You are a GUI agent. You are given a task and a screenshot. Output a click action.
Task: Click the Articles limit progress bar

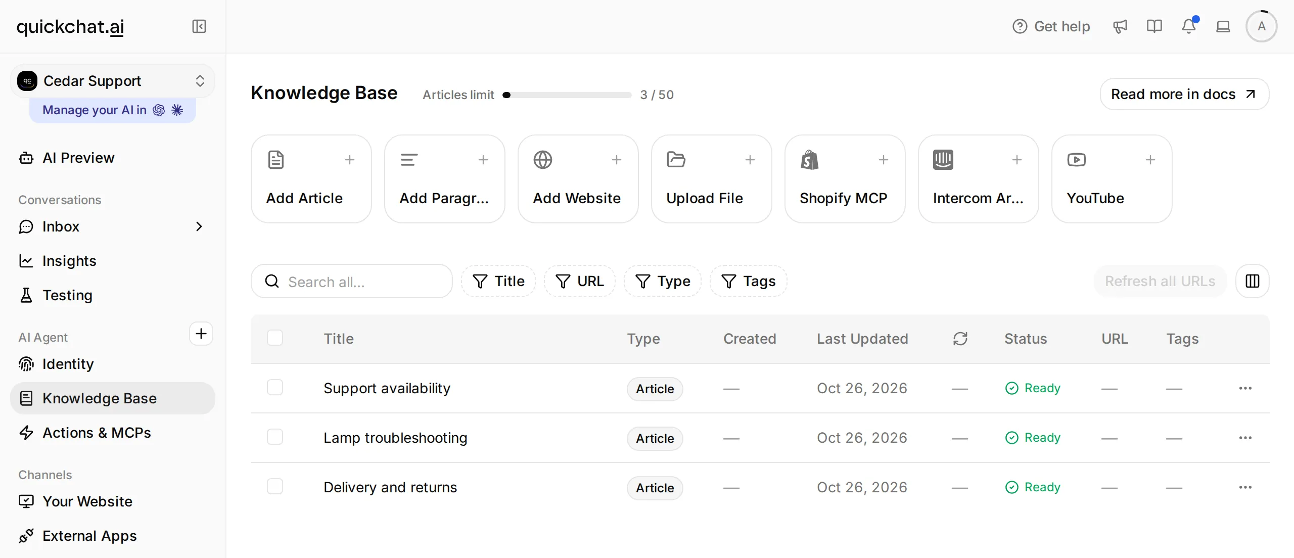(x=567, y=95)
